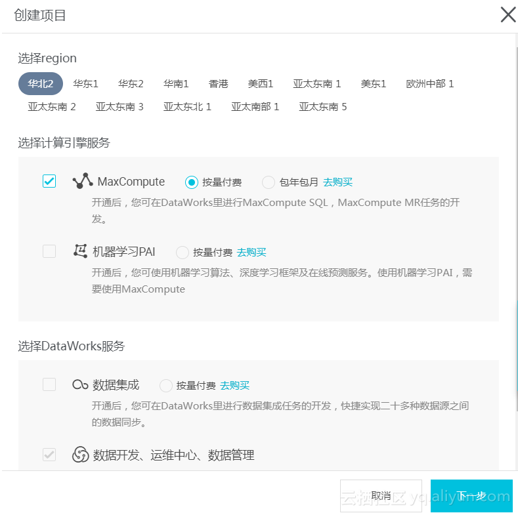
Task: Select region 美东1
Action: (374, 83)
